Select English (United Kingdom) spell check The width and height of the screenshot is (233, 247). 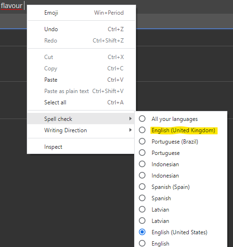(181, 130)
